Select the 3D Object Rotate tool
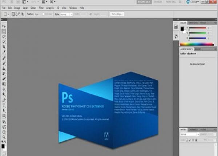The width and height of the screenshot is (218, 156). [x=4, y=122]
